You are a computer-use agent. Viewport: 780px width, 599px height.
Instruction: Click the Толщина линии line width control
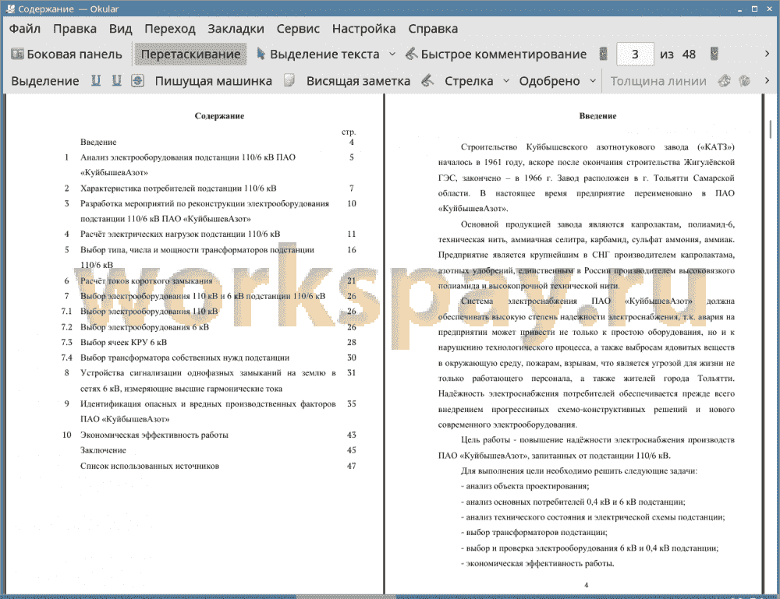[658, 81]
